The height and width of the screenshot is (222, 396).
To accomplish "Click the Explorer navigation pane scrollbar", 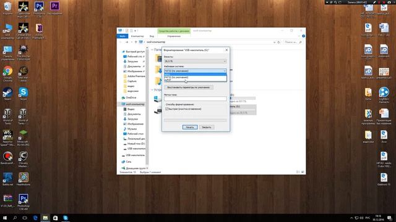I will pyautogui.click(x=147, y=107).
